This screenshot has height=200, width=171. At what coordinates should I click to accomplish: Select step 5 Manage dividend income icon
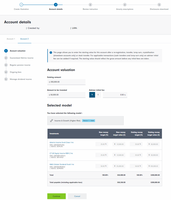coord(6,79)
